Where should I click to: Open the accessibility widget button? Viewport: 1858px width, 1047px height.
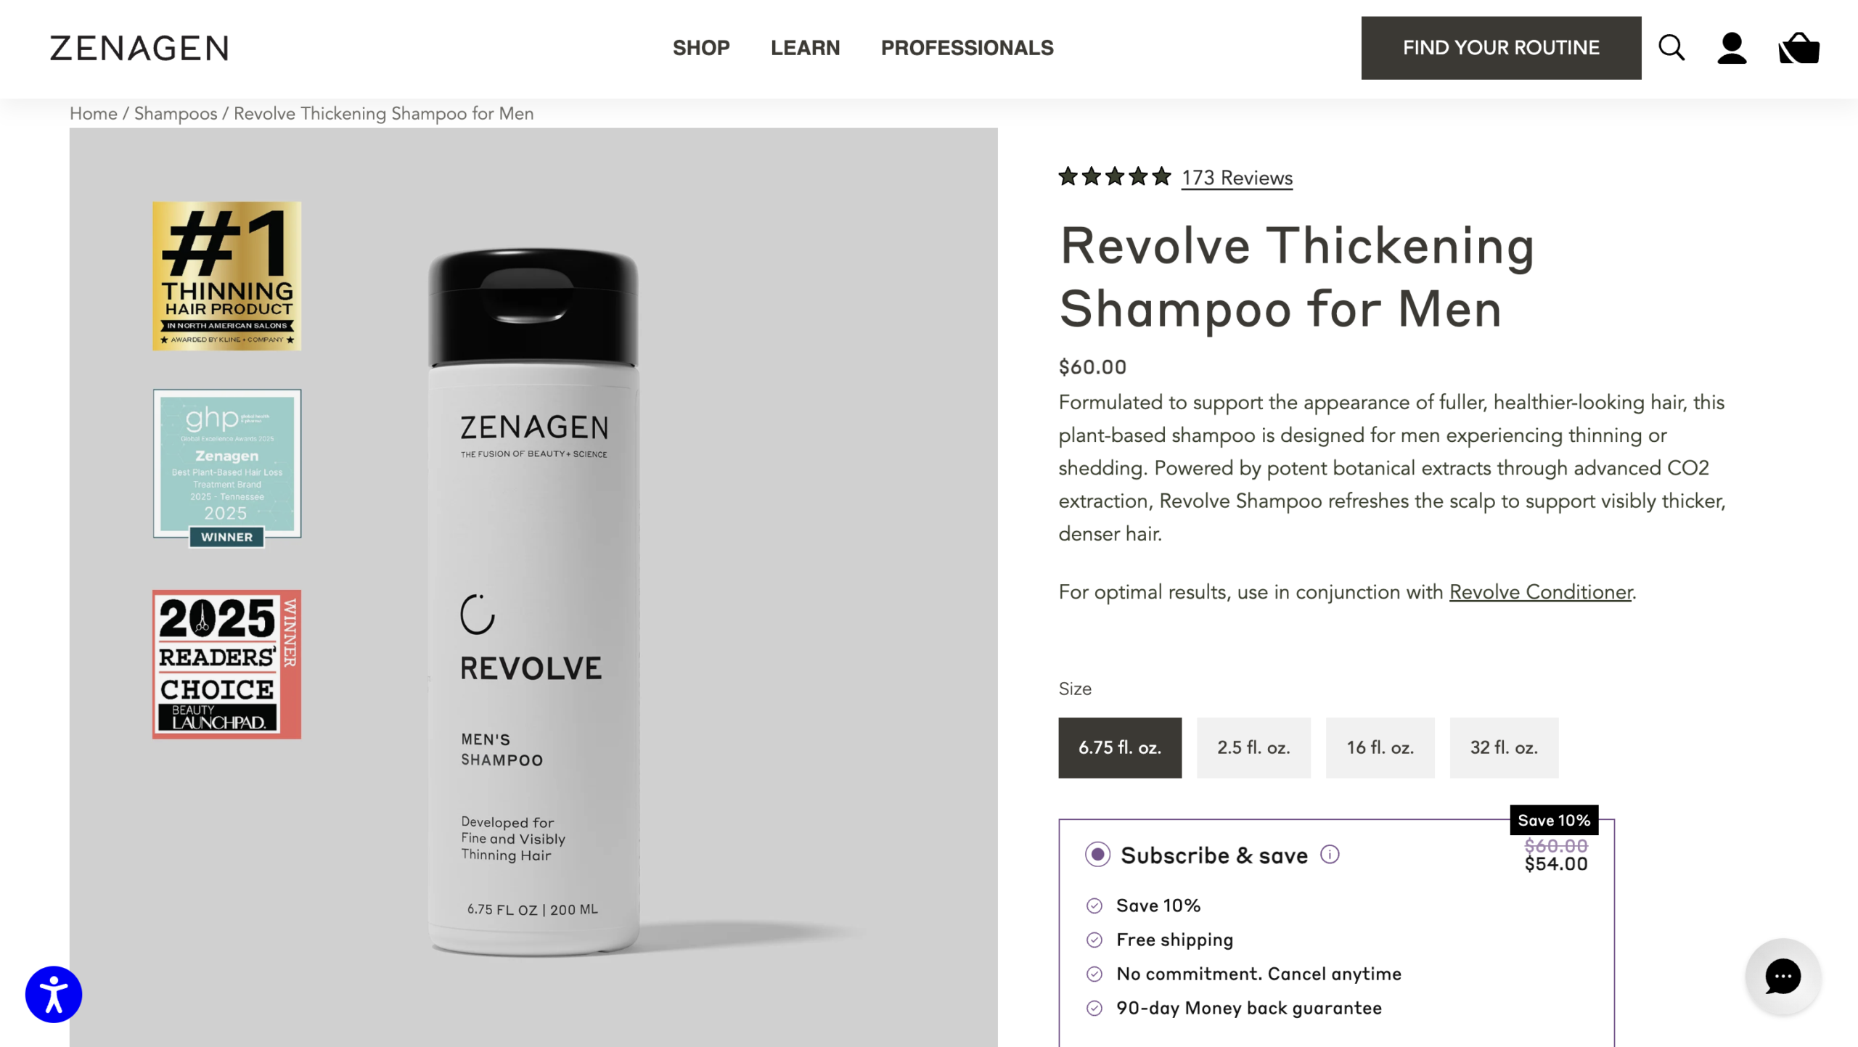click(54, 994)
